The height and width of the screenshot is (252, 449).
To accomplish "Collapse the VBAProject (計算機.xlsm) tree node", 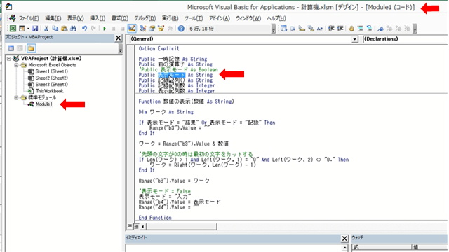I will coord(9,59).
